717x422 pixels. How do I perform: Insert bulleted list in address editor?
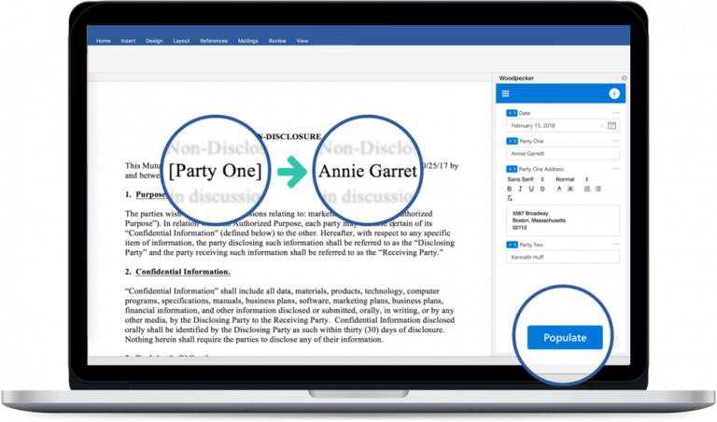point(597,189)
